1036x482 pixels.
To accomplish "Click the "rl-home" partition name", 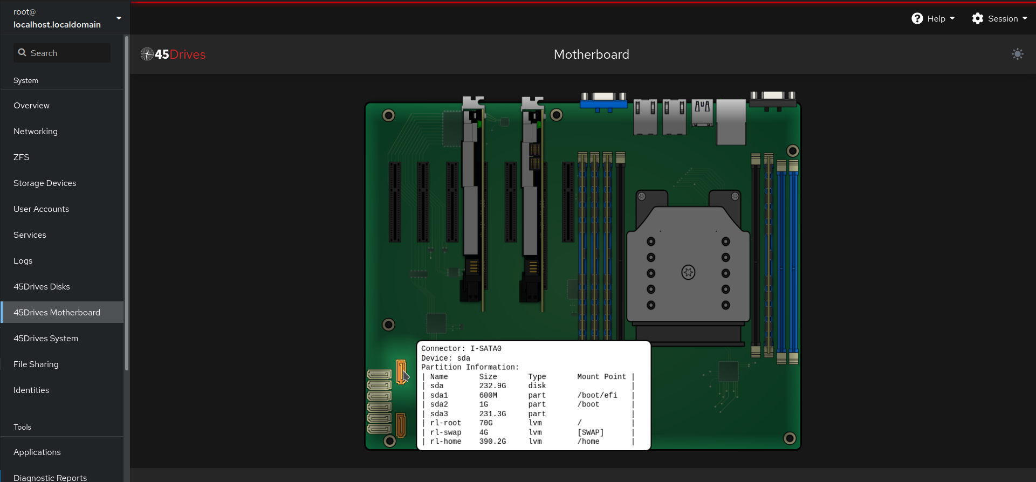I will 445,442.
